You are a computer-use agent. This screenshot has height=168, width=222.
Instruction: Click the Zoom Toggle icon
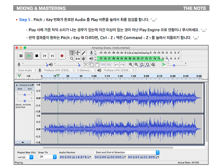[153, 65]
